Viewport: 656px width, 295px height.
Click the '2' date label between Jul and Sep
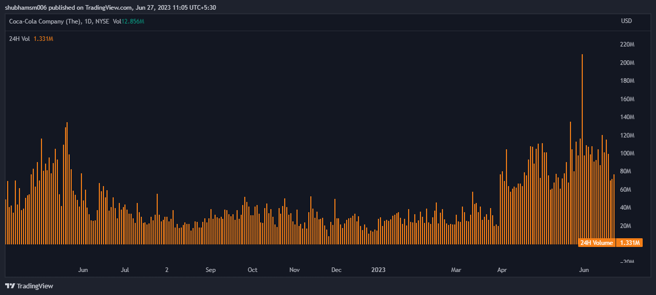[x=167, y=270]
